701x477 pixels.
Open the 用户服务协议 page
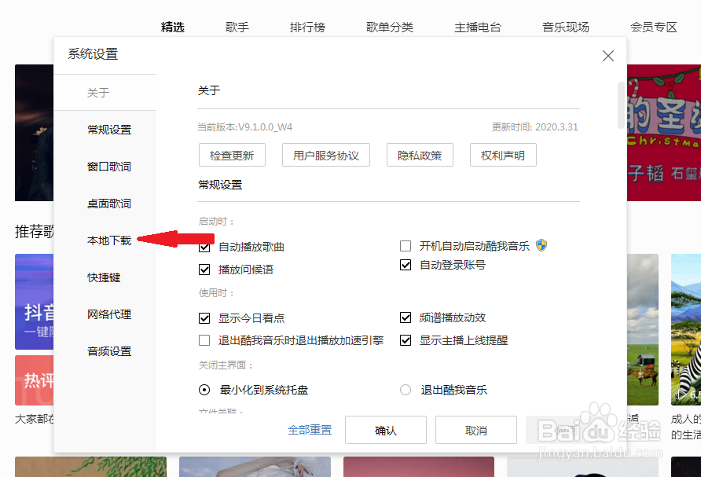click(x=326, y=155)
